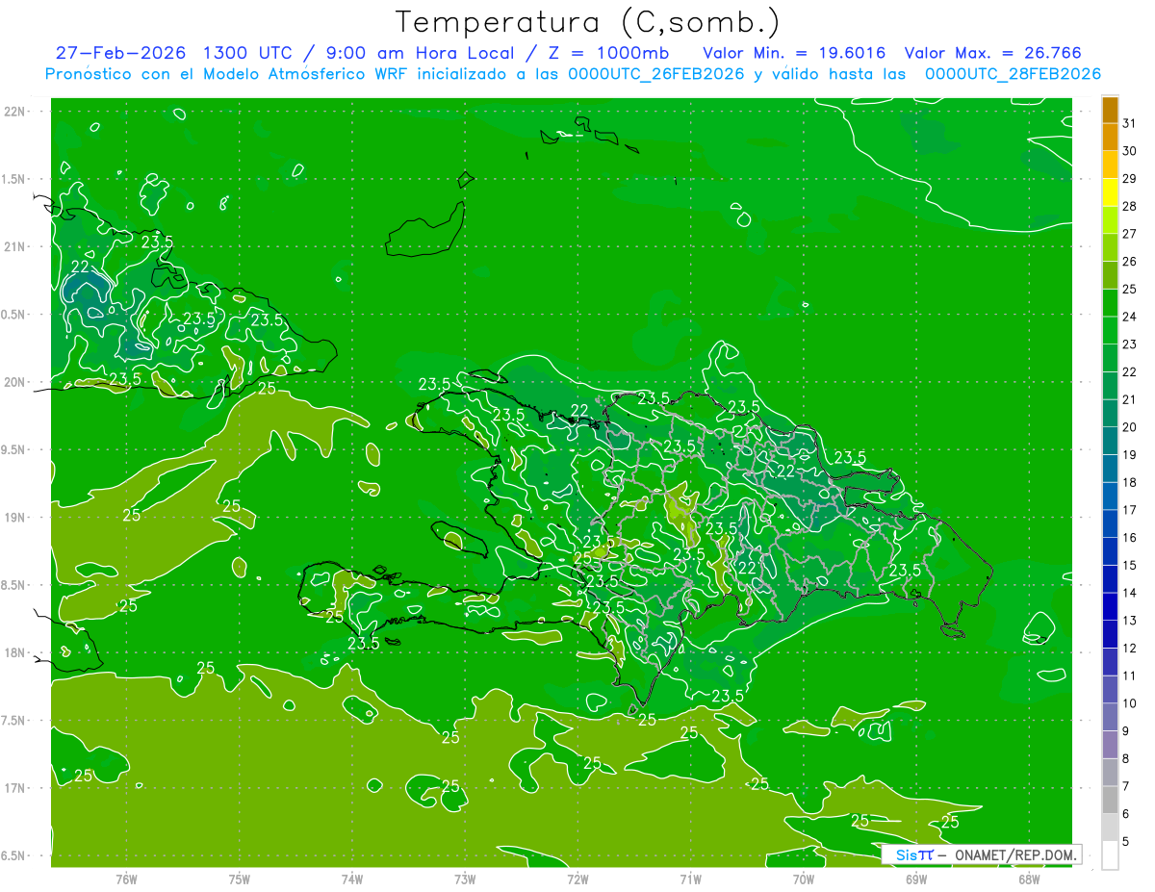Image resolution: width=1155 pixels, height=892 pixels.
Task: Select the green legend segment between 23 and 24
Action: (x=1110, y=331)
